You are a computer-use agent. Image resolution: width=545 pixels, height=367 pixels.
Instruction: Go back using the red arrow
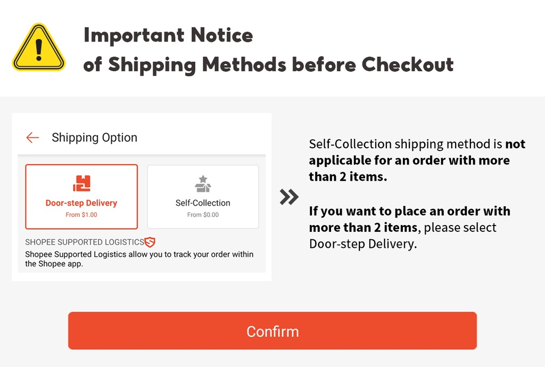[x=32, y=138]
